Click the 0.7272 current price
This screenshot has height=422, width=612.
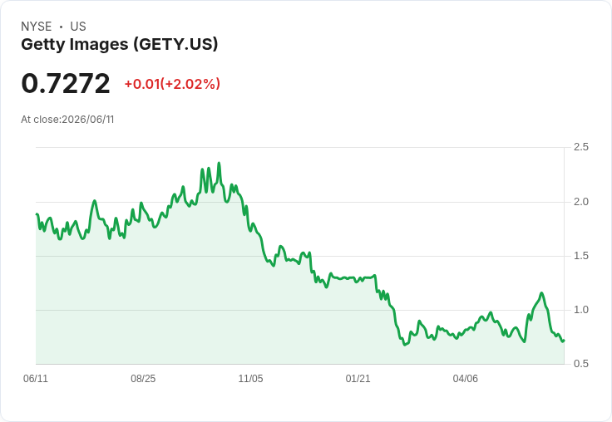pyautogui.click(x=66, y=83)
